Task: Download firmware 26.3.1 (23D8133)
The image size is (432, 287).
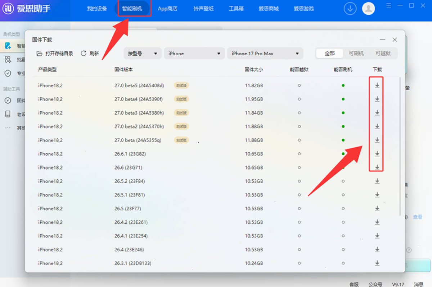Action: coord(377,263)
